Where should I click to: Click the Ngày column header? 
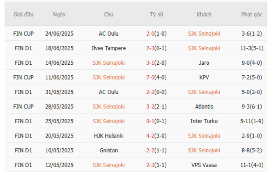click(59, 15)
